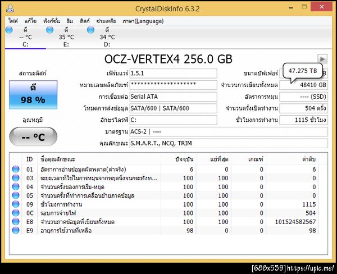Click status orb for attribute 04
Viewport: 337px width, 274px height.
pyautogui.click(x=16, y=187)
